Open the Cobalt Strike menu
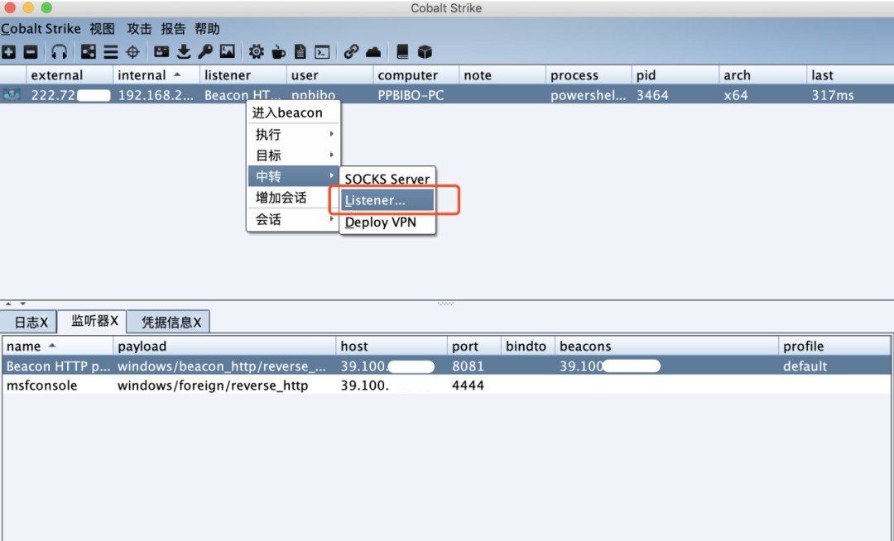Image resolution: width=894 pixels, height=541 pixels. 41,28
